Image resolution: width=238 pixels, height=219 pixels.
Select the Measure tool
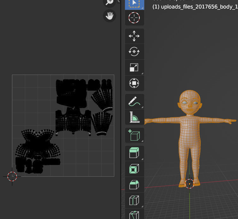pyautogui.click(x=134, y=117)
